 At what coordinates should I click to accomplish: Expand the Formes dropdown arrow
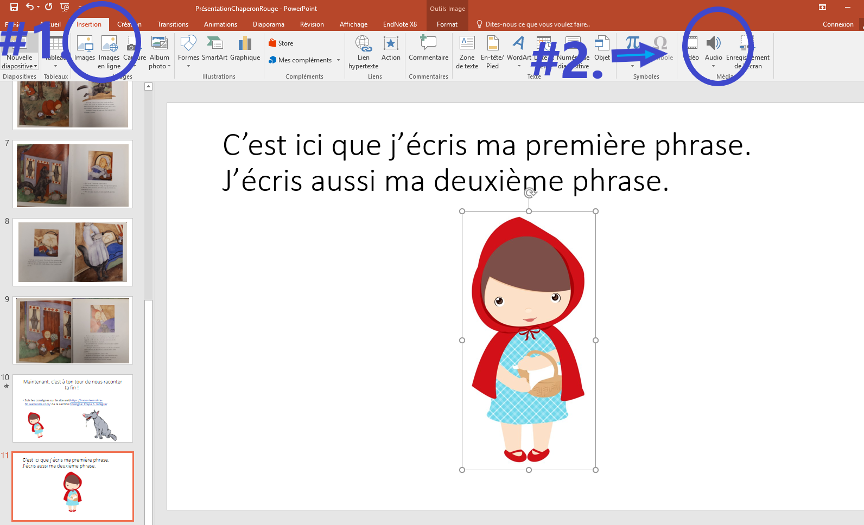point(188,66)
